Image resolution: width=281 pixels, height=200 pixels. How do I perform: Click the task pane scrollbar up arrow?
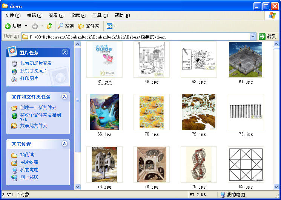(x=77, y=44)
